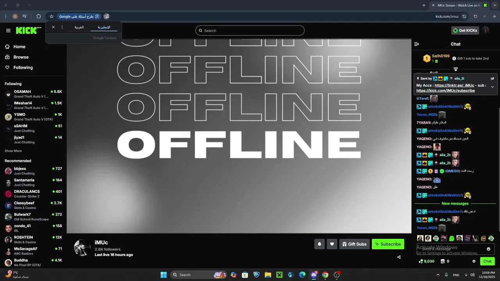Reload the page with the refresh icon
Image resolution: width=500 pixels, height=281 pixels.
[475, 16]
